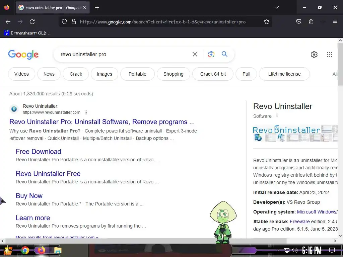Screen dimensions: 343x257
Task: Open Google quick settings gear icon
Action: pyautogui.click(x=314, y=55)
